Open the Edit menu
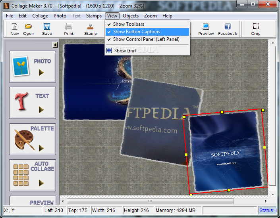280x218 pixels. [23, 16]
